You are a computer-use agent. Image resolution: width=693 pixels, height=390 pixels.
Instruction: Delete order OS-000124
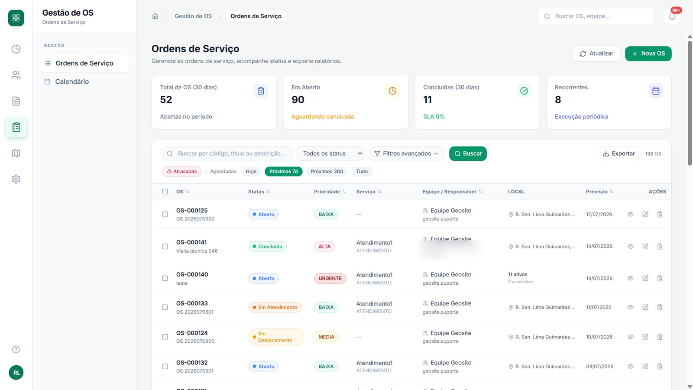[x=660, y=337]
